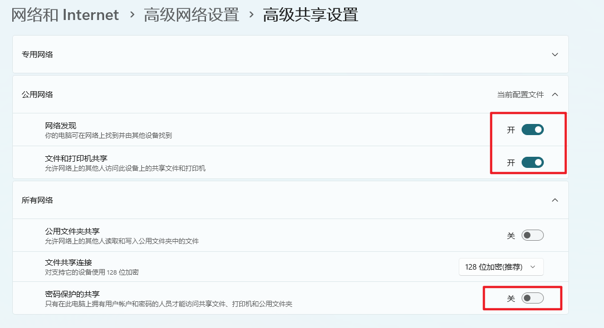Collapse the 公用网络 section chevron

[x=554, y=95]
